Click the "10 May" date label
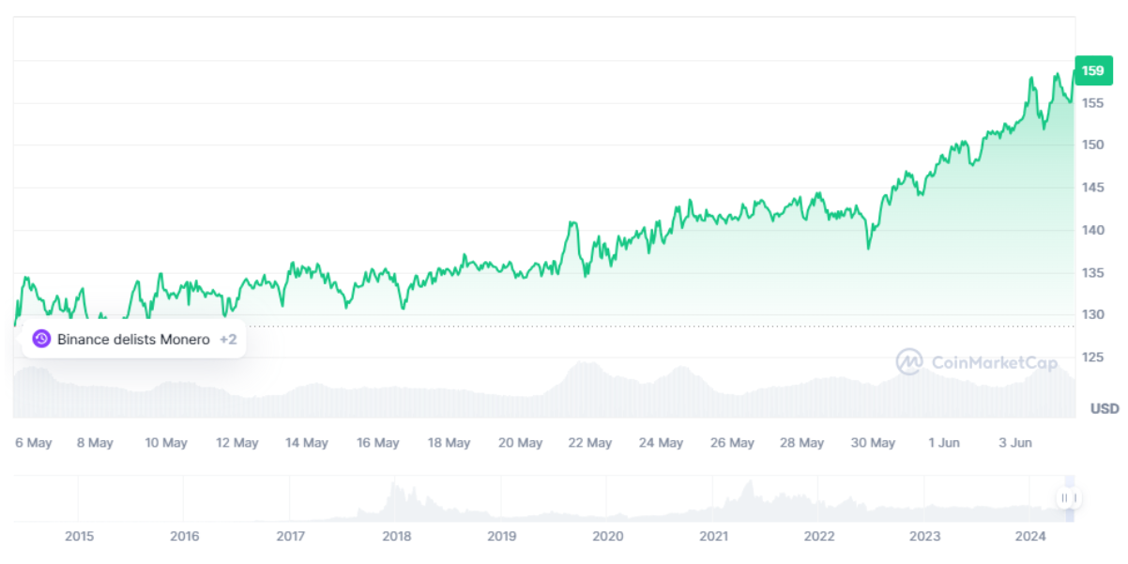 [x=166, y=443]
